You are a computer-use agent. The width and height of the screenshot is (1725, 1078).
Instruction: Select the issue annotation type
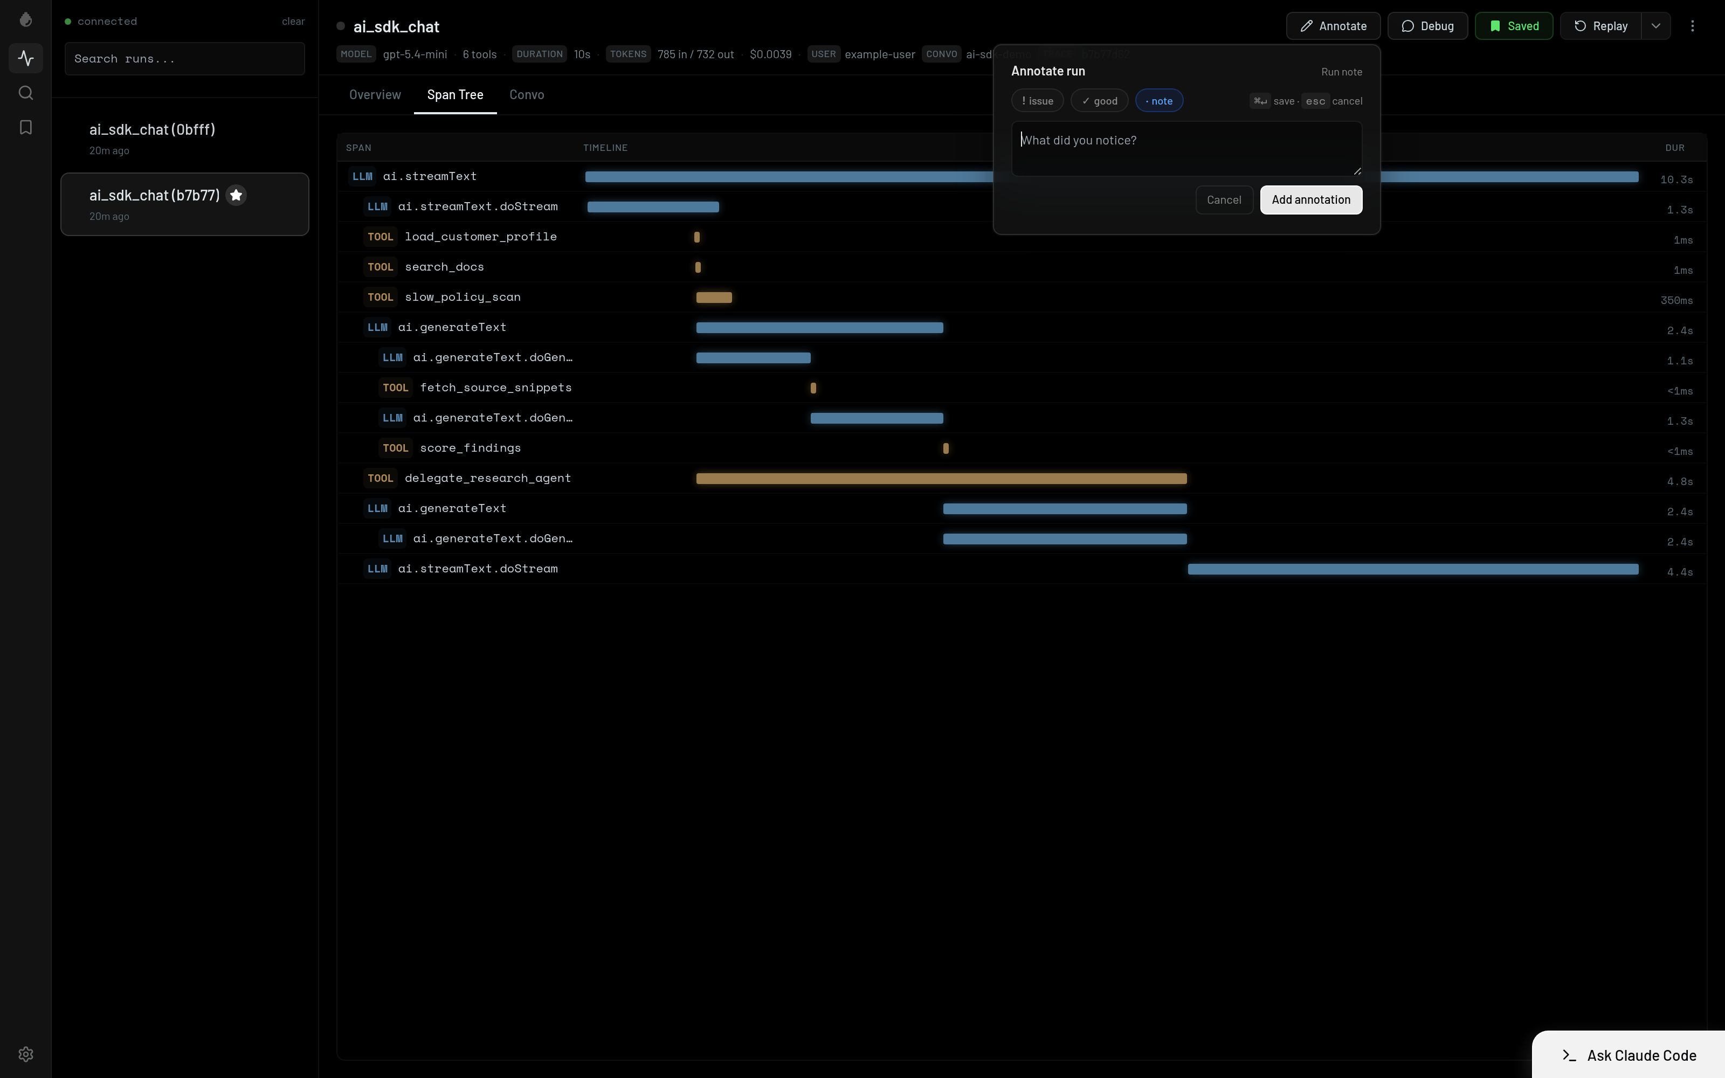1037,101
